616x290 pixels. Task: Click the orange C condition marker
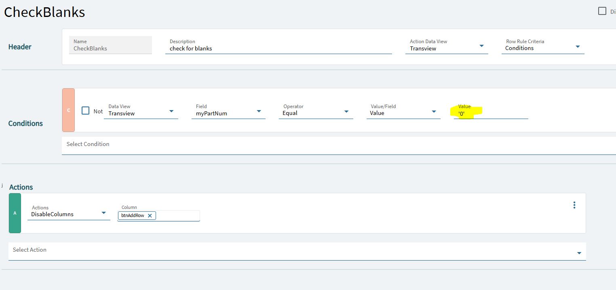tap(68, 110)
